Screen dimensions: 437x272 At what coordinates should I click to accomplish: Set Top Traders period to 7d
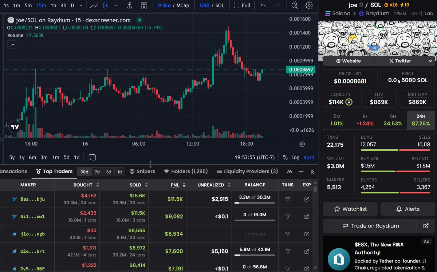[97, 172]
